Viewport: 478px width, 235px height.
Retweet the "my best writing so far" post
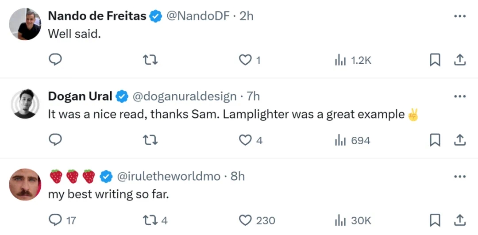tap(151, 220)
